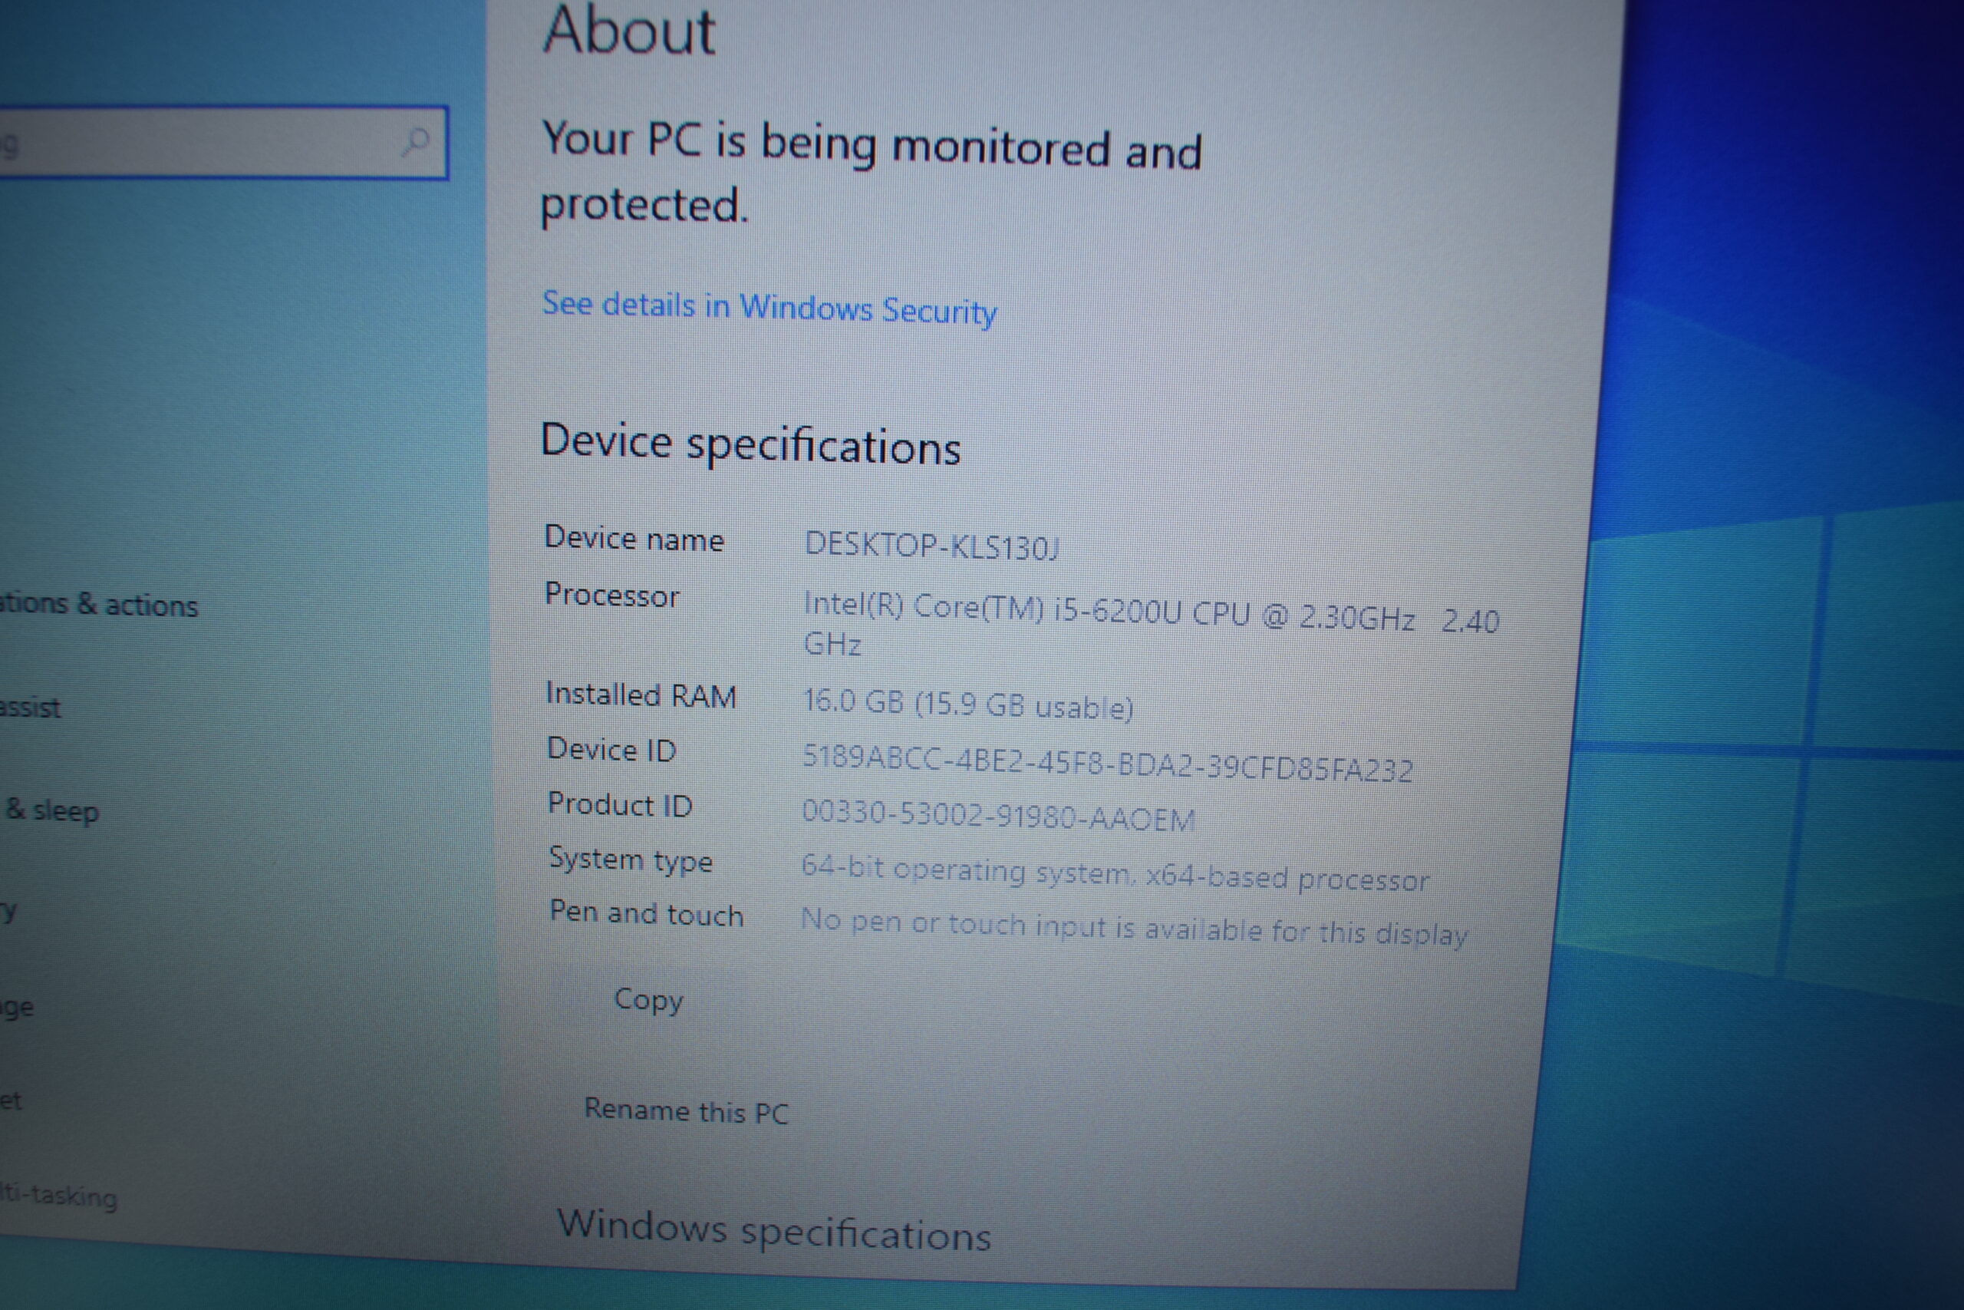
Task: Click the Copy button under device specifications
Action: 648,999
